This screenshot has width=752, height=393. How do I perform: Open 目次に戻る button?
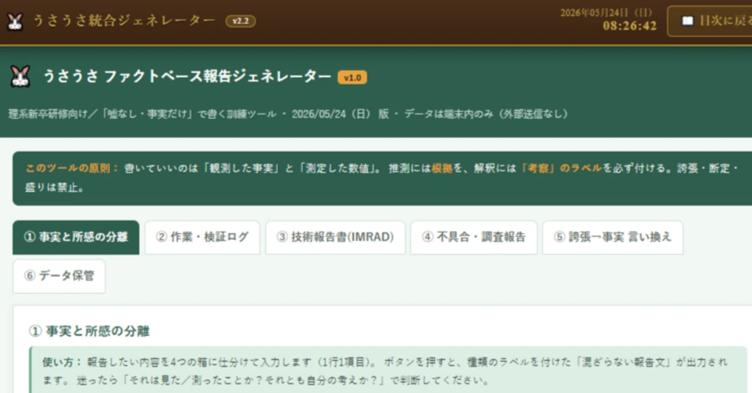point(710,21)
